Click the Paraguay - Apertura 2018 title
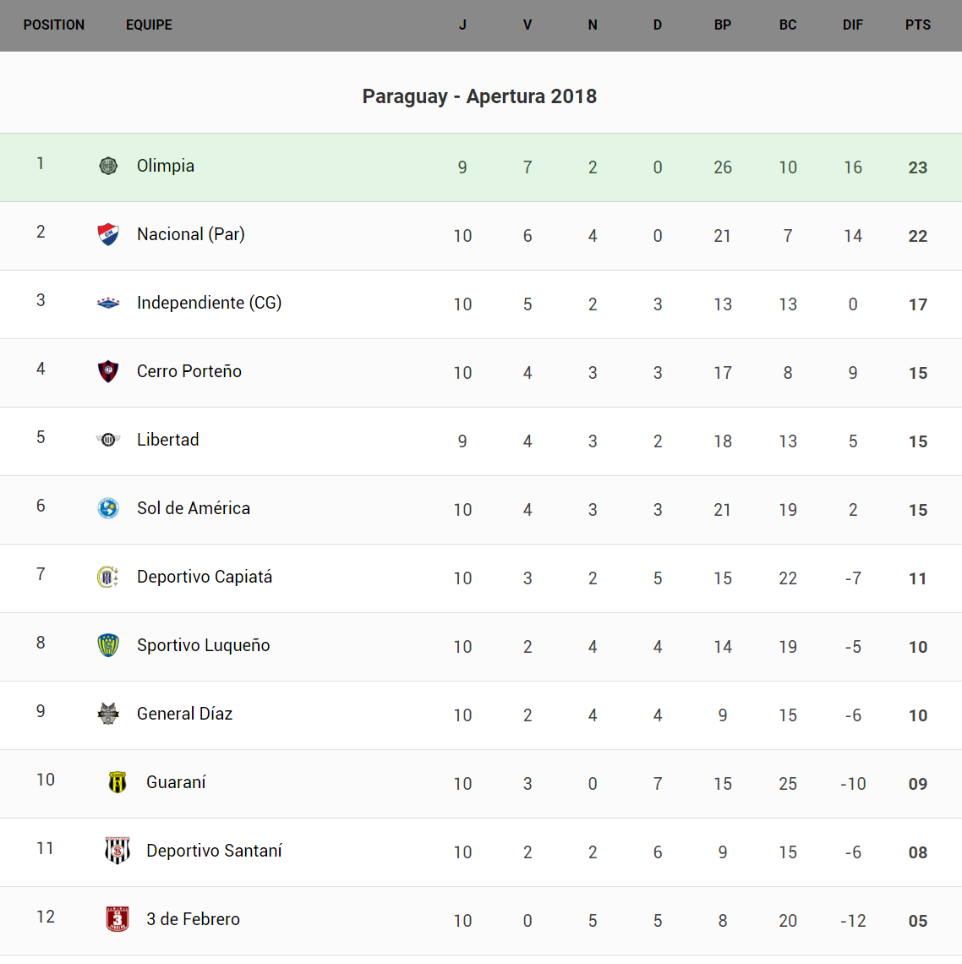962x964 pixels. (479, 96)
